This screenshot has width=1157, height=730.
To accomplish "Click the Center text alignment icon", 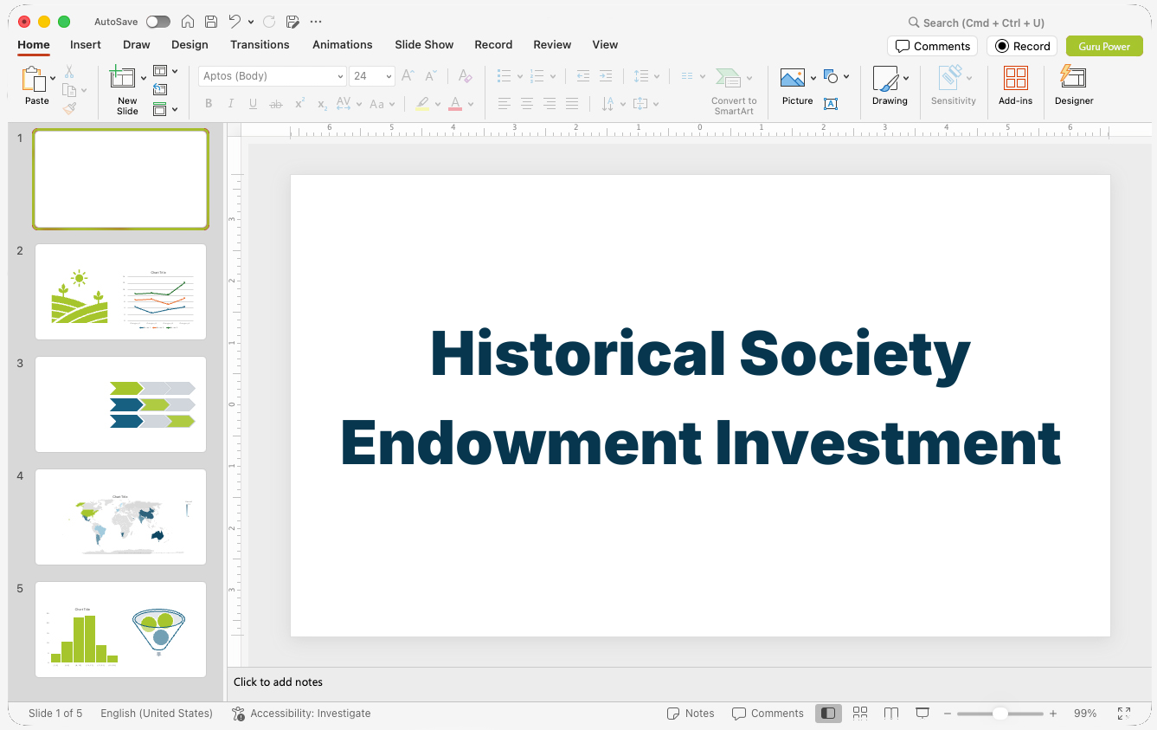I will click(x=527, y=104).
